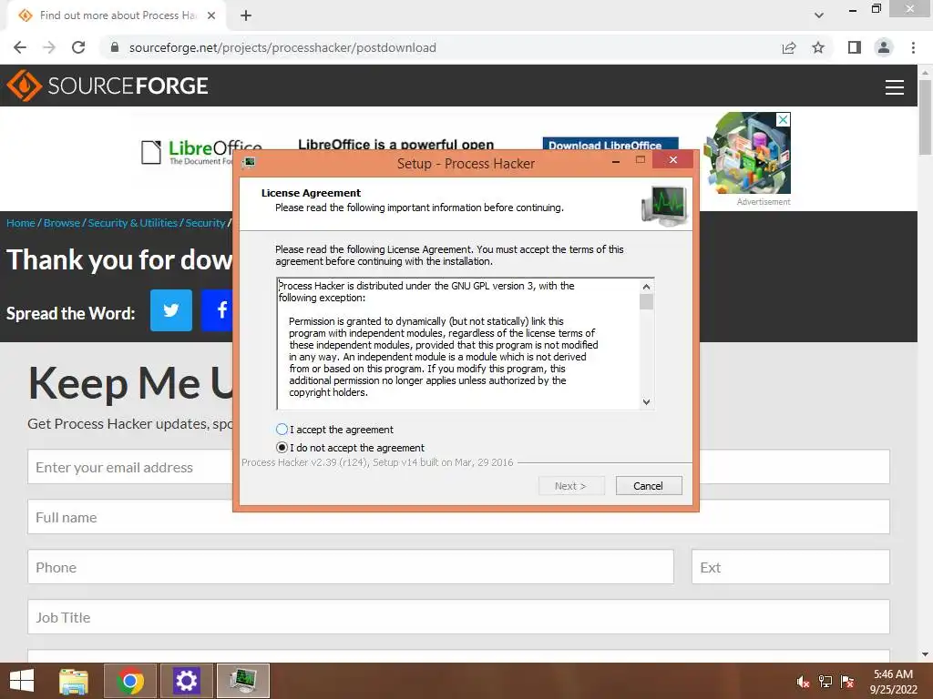The width and height of the screenshot is (933, 699).
Task: Open Windows Start menu
Action: coord(22,681)
